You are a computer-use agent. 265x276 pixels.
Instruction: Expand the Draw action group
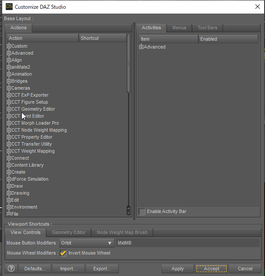point(9,186)
